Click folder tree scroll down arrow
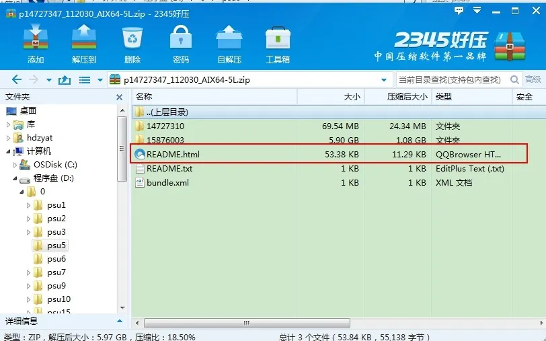This screenshot has height=341, width=546. click(122, 308)
